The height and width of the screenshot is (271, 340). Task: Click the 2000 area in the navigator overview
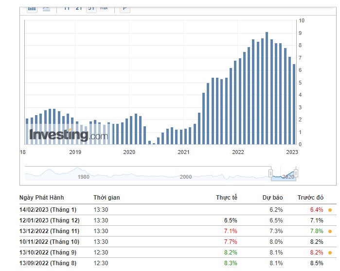point(186,177)
